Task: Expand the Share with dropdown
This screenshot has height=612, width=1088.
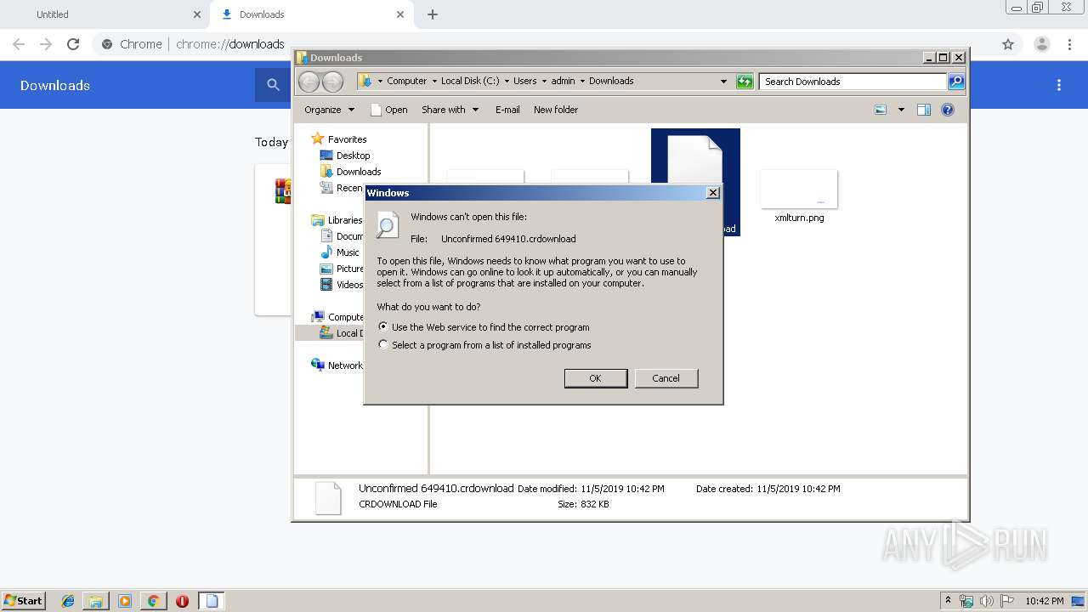Action: [x=450, y=110]
